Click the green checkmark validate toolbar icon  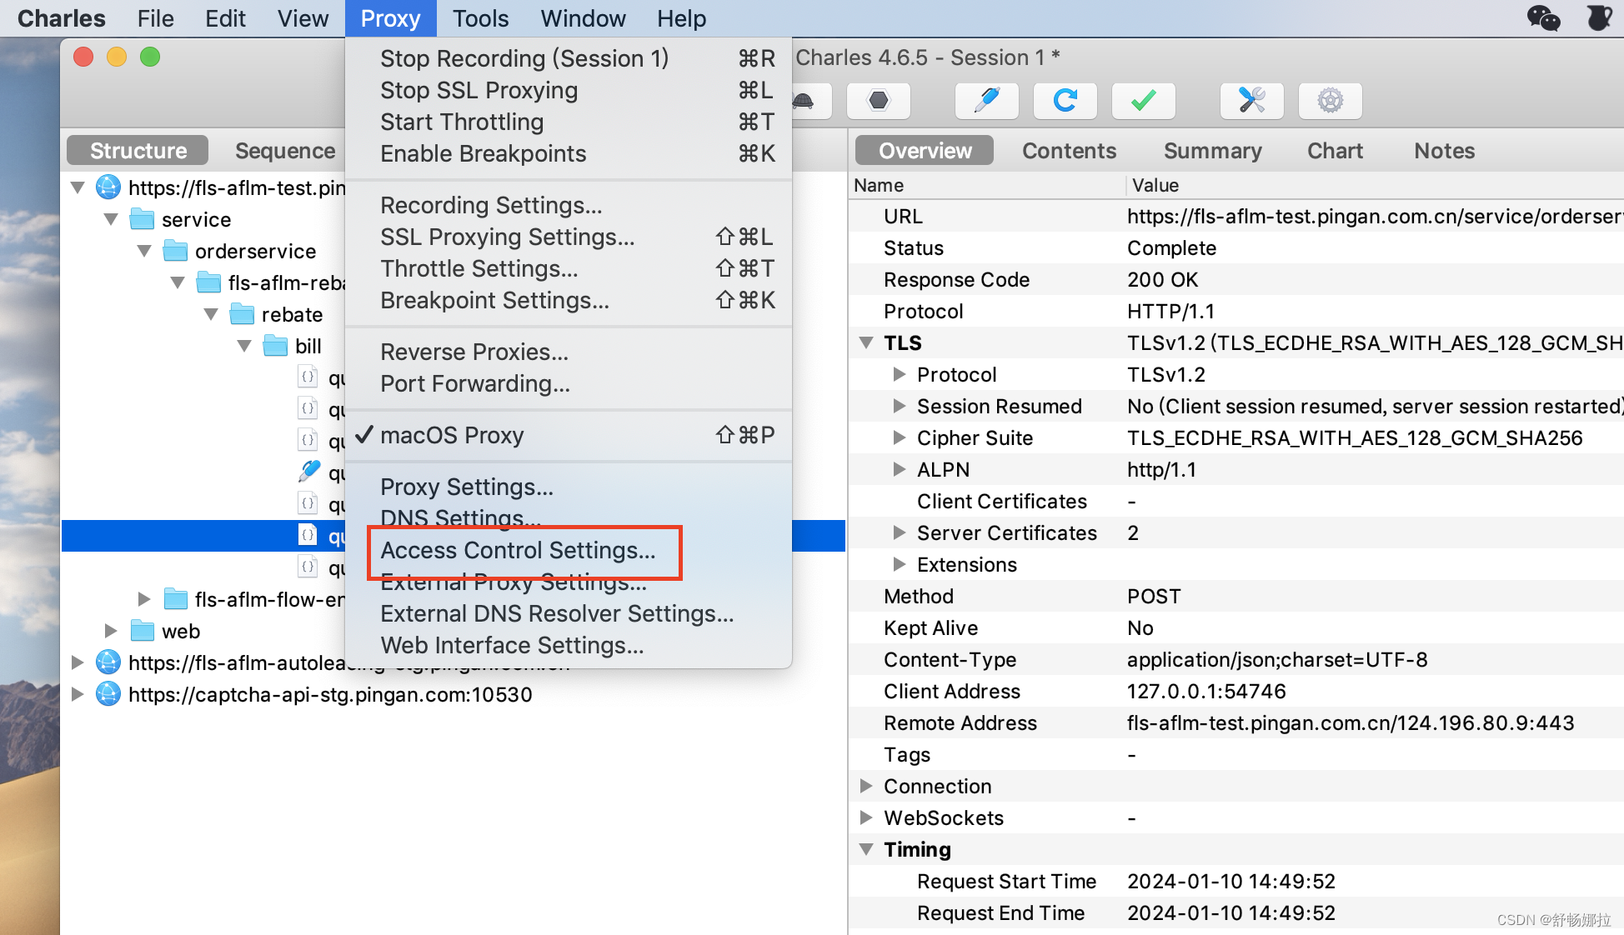tap(1144, 101)
